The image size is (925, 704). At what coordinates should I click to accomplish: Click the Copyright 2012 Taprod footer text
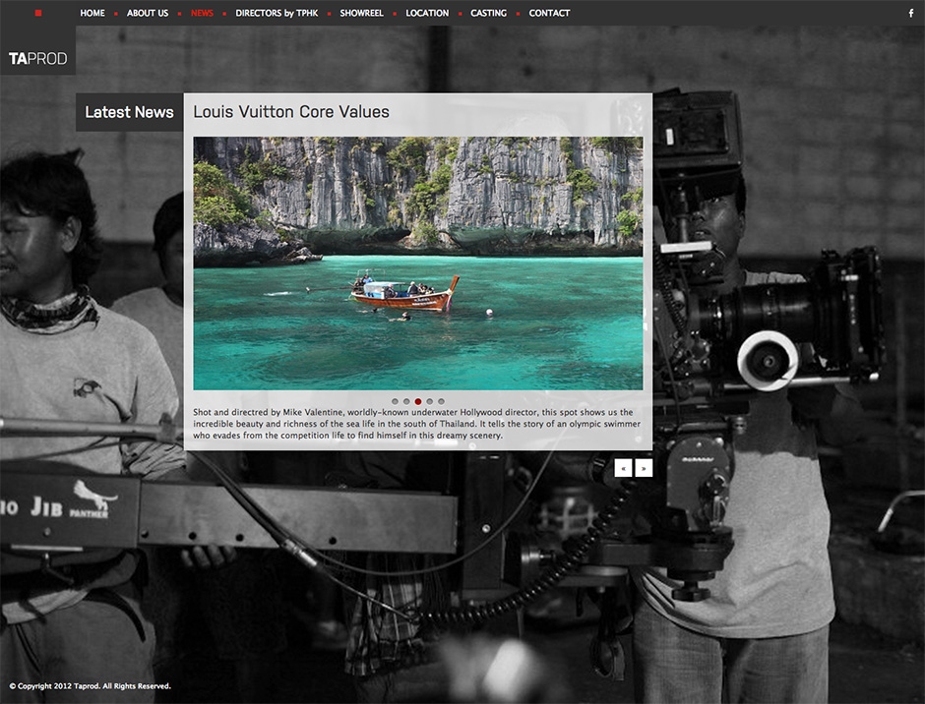91,685
